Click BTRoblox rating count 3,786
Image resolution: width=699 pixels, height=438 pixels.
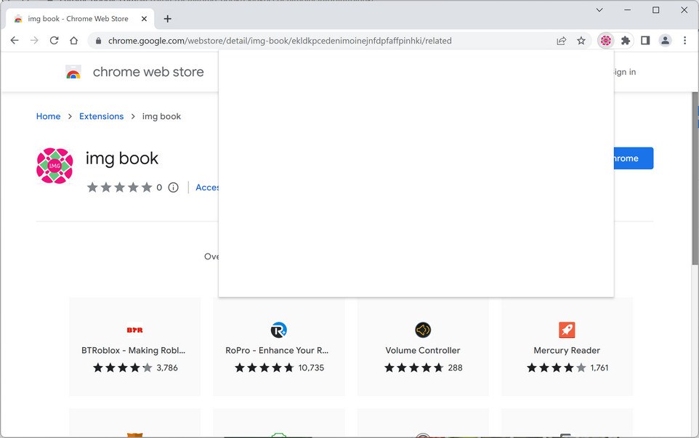[167, 368]
